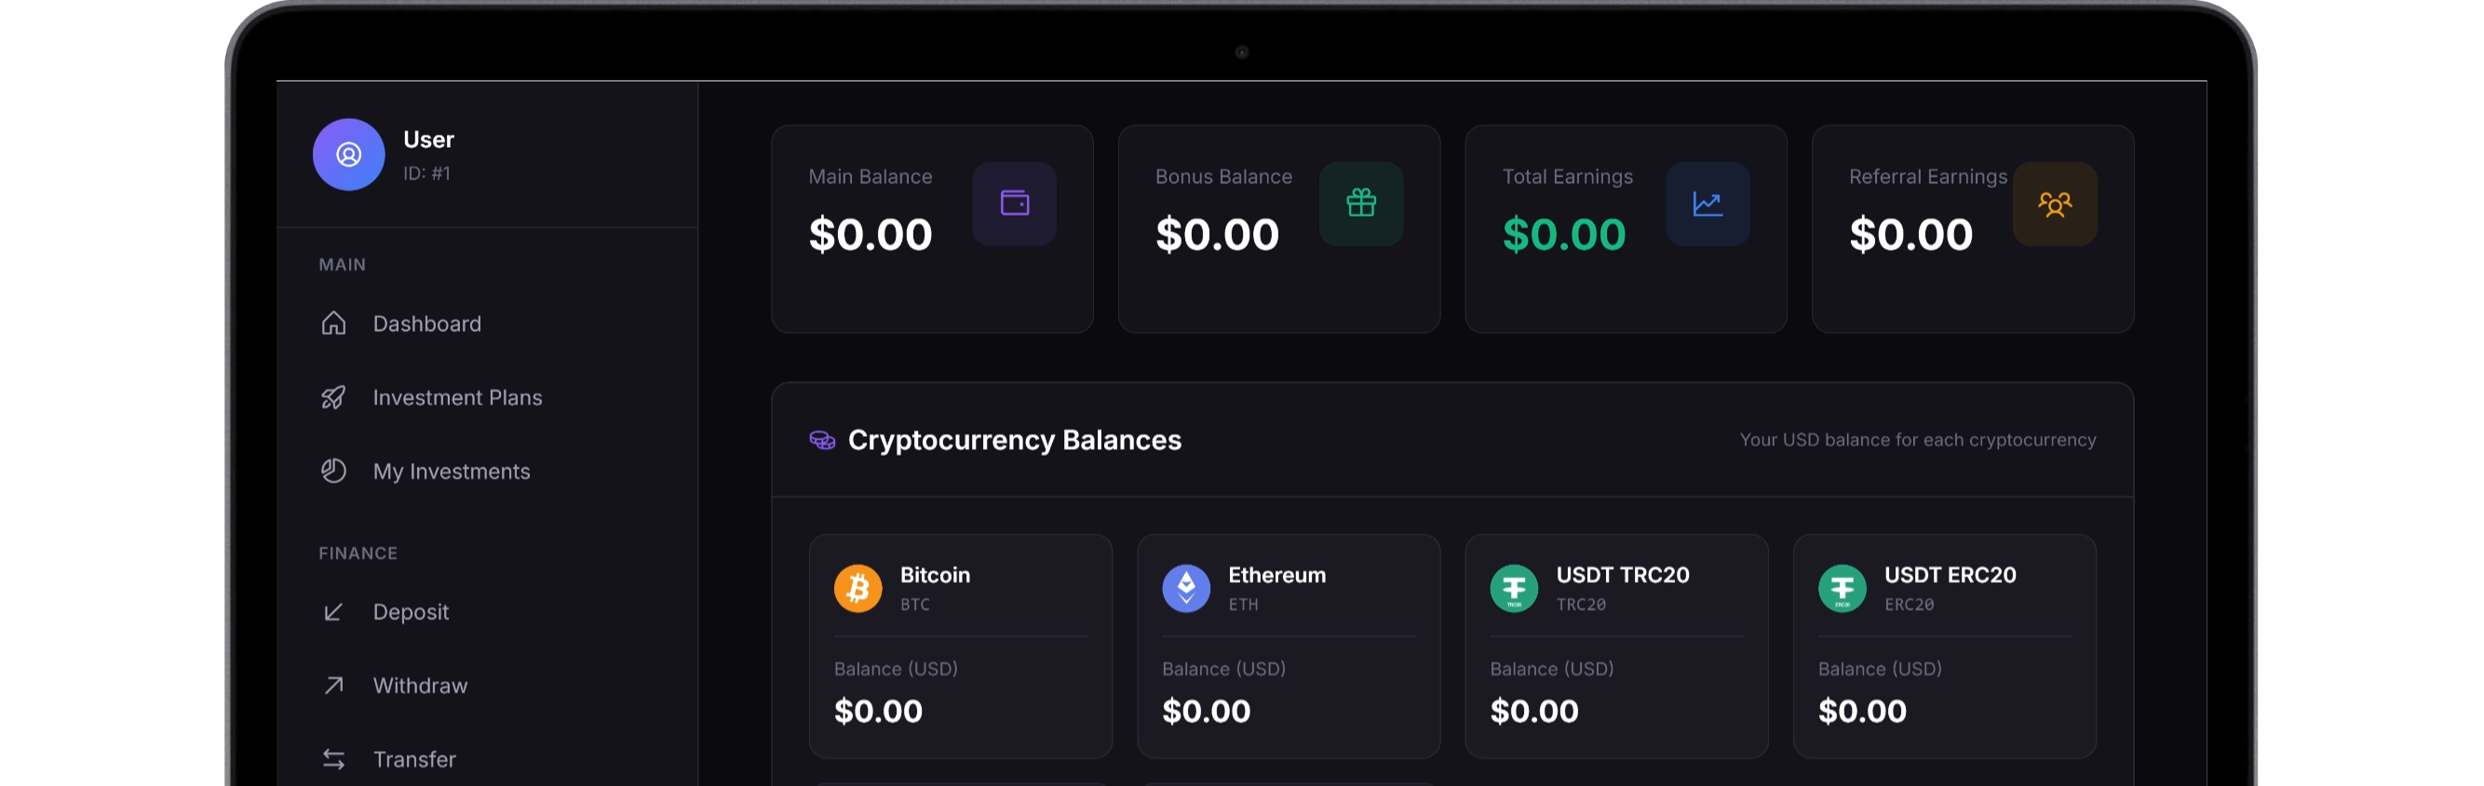The height and width of the screenshot is (786, 2484).
Task: Click the chart icon in Total Earnings
Action: click(1707, 203)
